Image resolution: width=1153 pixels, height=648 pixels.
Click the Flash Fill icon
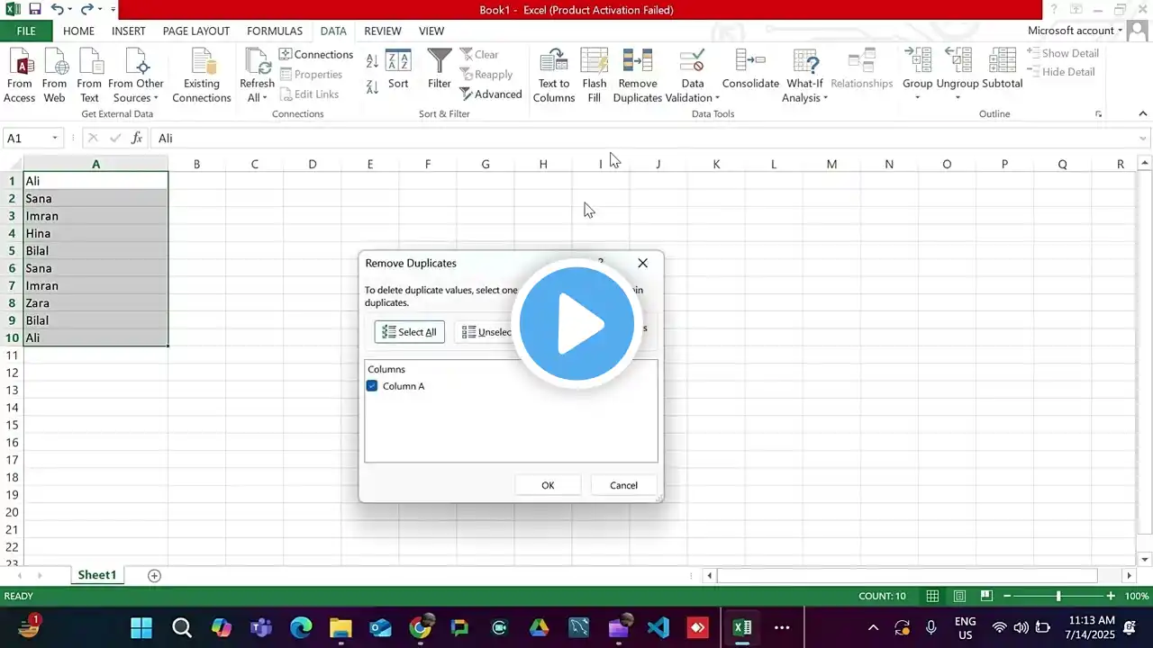coord(594,63)
